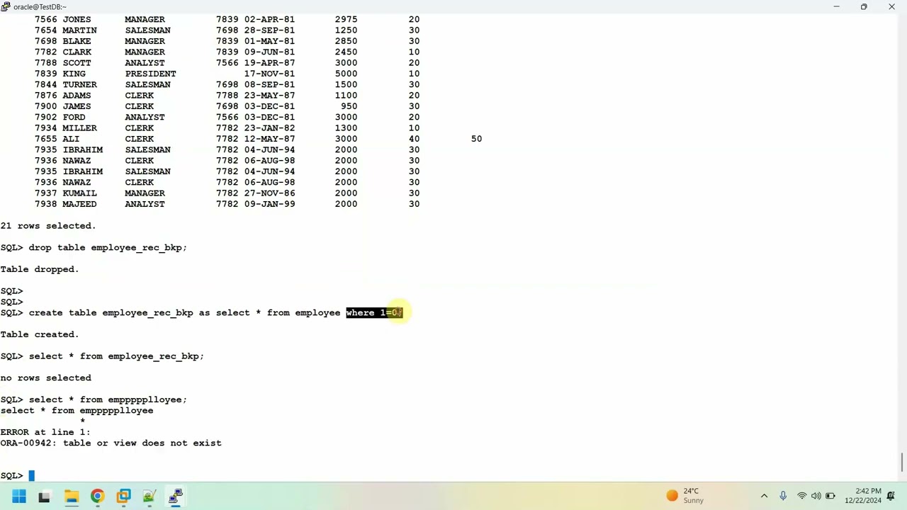
Task: Open the VMware app in the taskbar
Action: click(x=123, y=497)
